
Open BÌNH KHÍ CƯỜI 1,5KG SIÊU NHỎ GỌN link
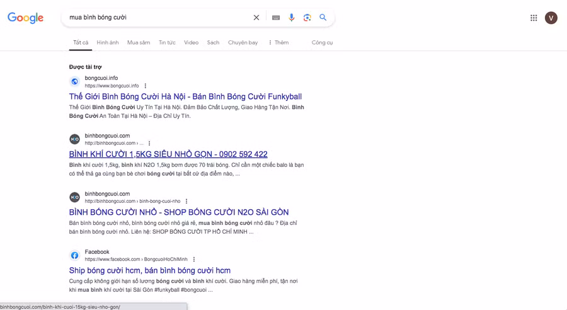[168, 154]
